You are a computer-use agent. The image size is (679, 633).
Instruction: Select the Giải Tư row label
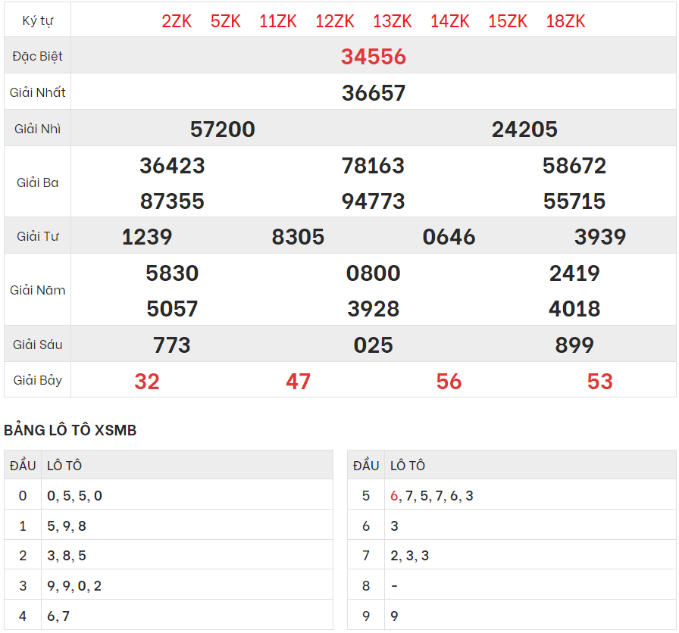38,237
